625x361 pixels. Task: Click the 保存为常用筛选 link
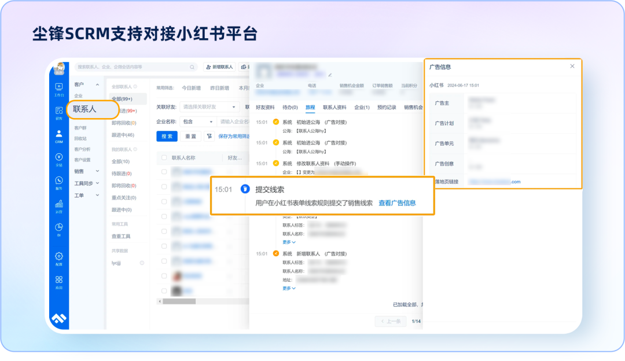234,137
